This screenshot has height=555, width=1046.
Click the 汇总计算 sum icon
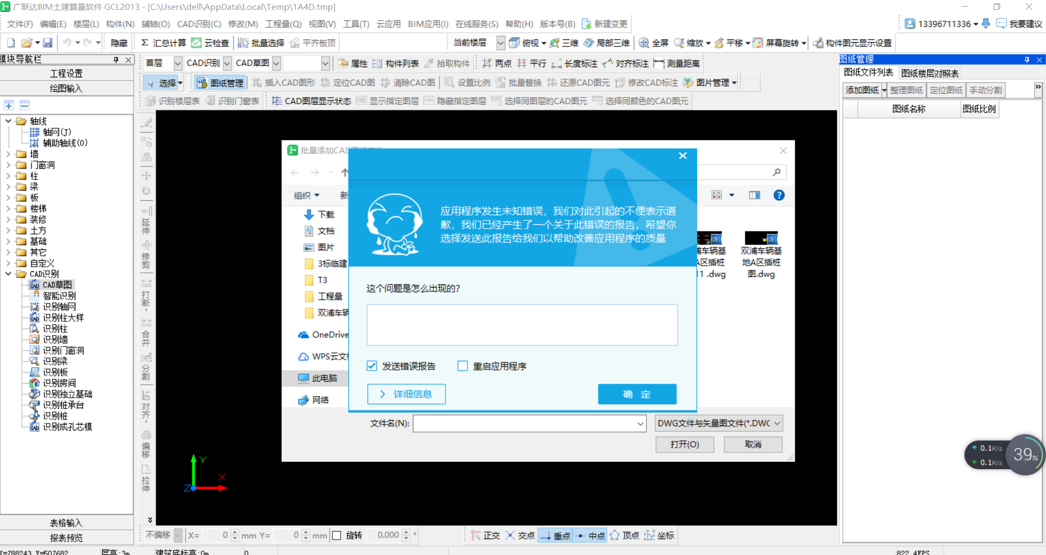coord(145,43)
